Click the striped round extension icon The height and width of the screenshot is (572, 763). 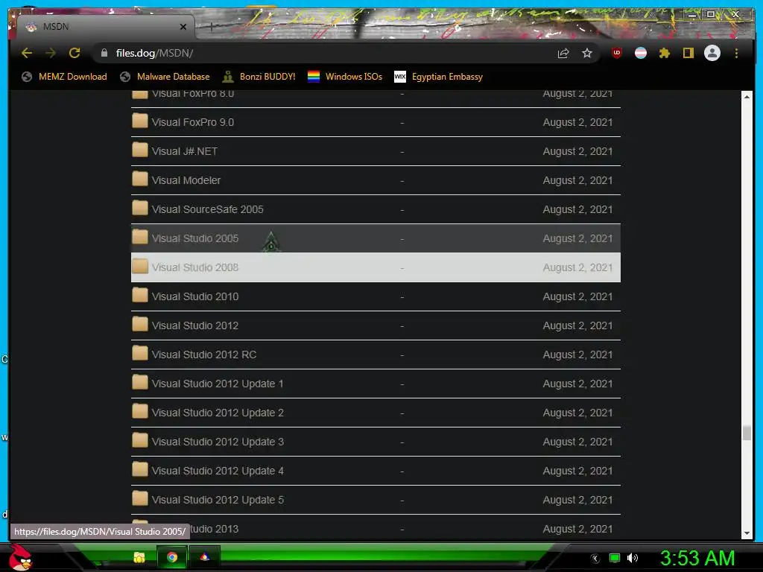[x=640, y=53]
